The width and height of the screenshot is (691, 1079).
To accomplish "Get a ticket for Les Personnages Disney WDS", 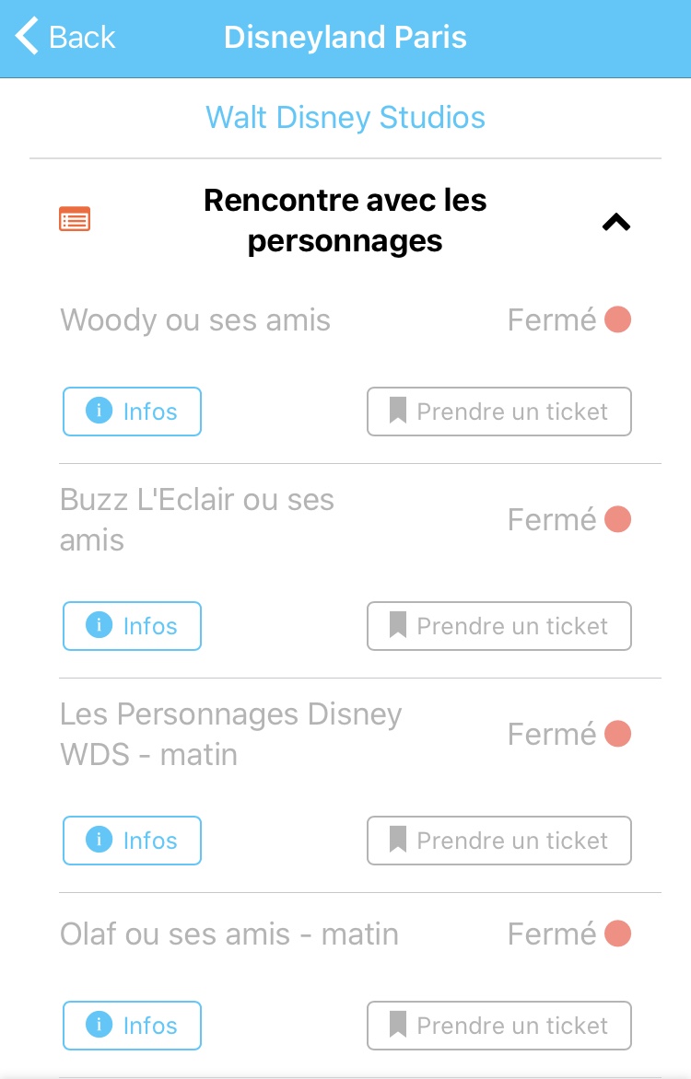I will pyautogui.click(x=498, y=841).
